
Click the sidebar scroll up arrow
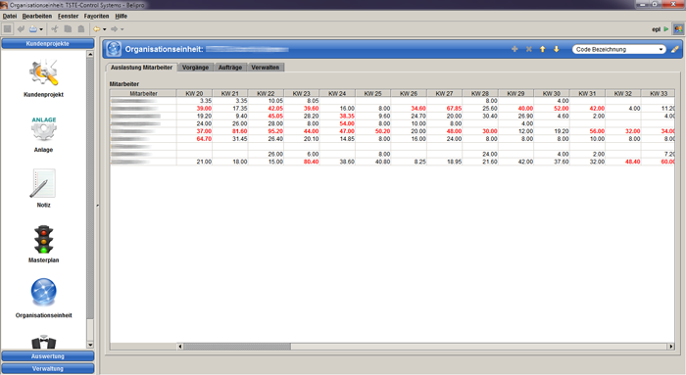(90, 54)
